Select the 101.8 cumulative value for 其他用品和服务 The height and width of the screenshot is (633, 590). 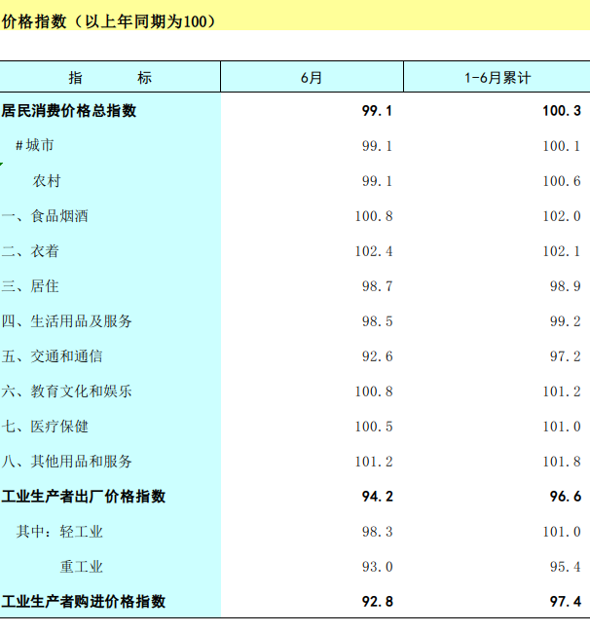click(x=562, y=462)
